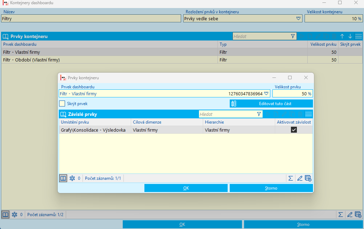The width and height of the screenshot is (364, 229).
Task: Toggle the Skrýt prvek checkbox
Action: click(62, 104)
